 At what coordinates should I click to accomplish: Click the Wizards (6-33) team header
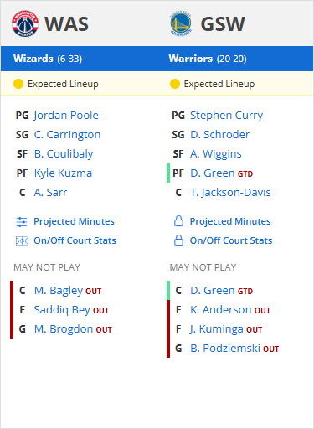click(x=48, y=59)
